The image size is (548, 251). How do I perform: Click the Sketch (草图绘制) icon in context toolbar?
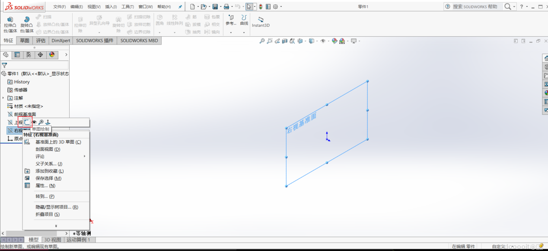[x=27, y=122]
